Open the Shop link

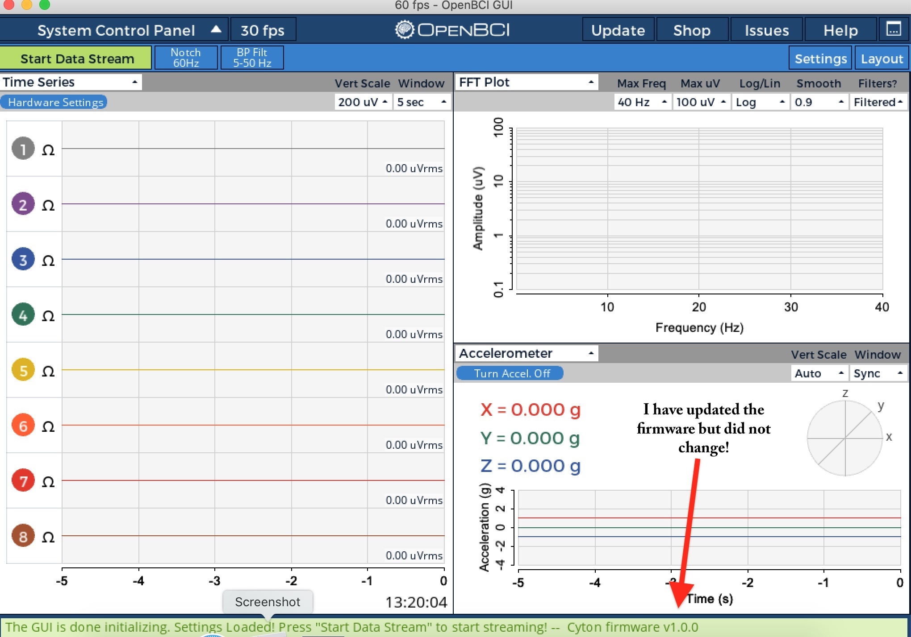(x=692, y=30)
